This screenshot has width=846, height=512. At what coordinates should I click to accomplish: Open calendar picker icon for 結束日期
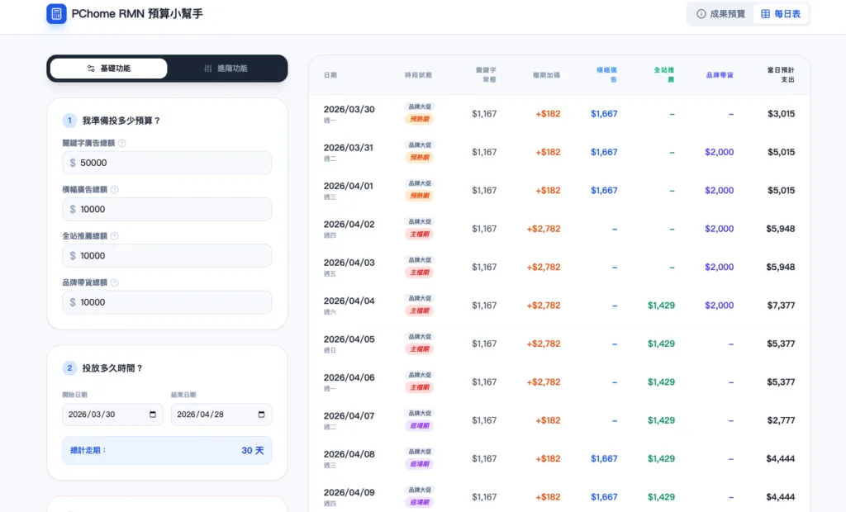coord(262,415)
